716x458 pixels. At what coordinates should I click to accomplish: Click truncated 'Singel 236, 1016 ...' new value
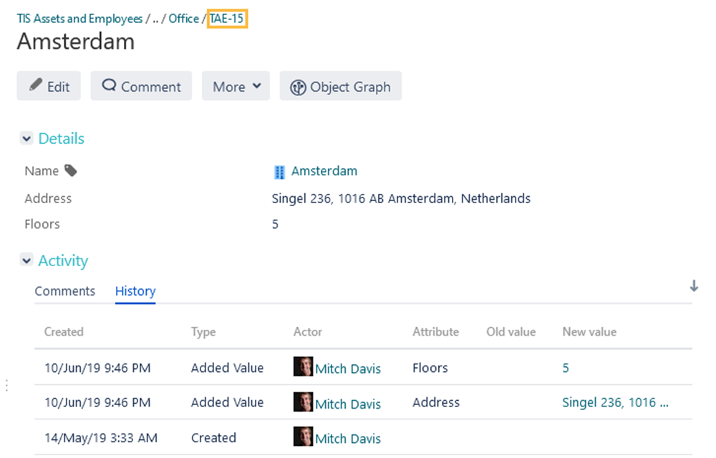tap(615, 402)
